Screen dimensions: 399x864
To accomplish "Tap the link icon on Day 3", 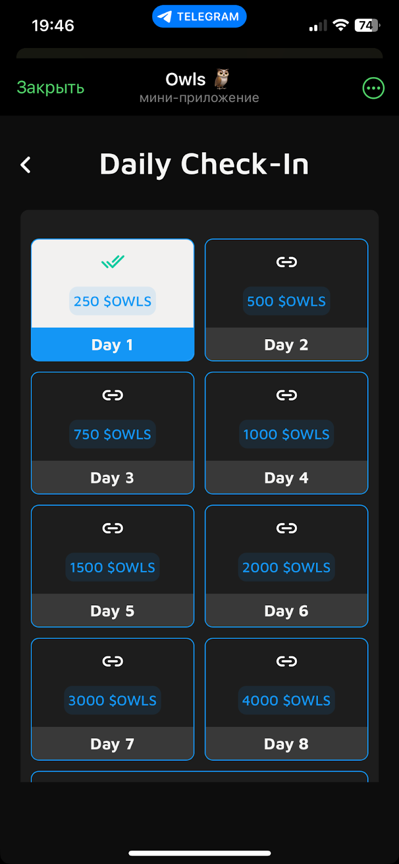I will 113,395.
